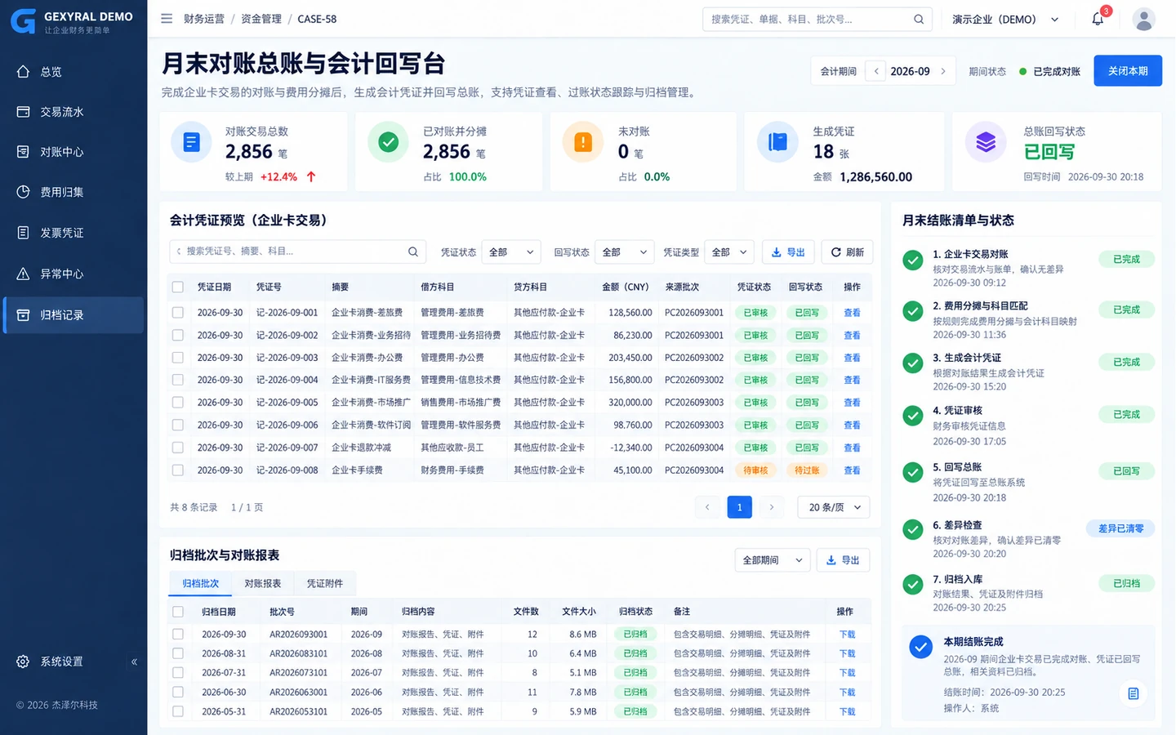Click the voucher search input field
Image resolution: width=1176 pixels, height=735 pixels.
[x=298, y=252]
